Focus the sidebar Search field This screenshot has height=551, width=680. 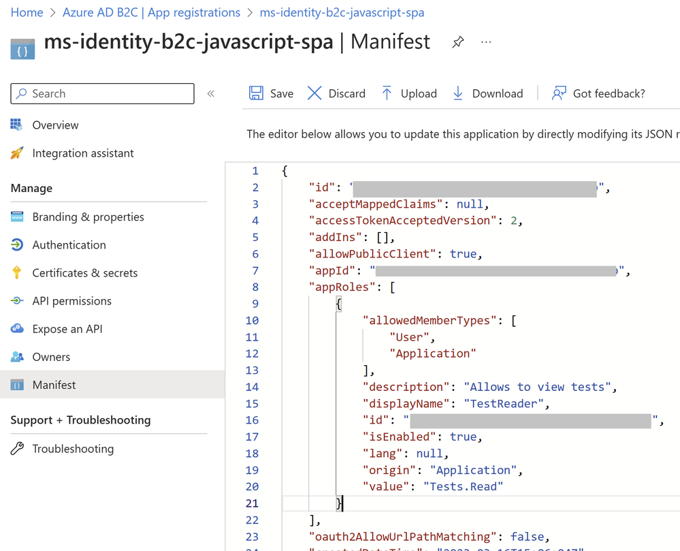102,94
